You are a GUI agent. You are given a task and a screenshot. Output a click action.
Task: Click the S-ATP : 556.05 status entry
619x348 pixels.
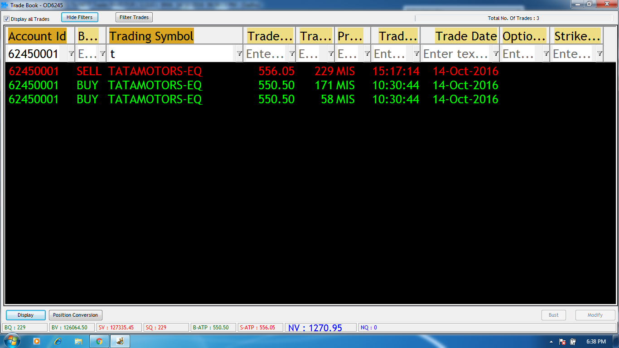pos(261,327)
